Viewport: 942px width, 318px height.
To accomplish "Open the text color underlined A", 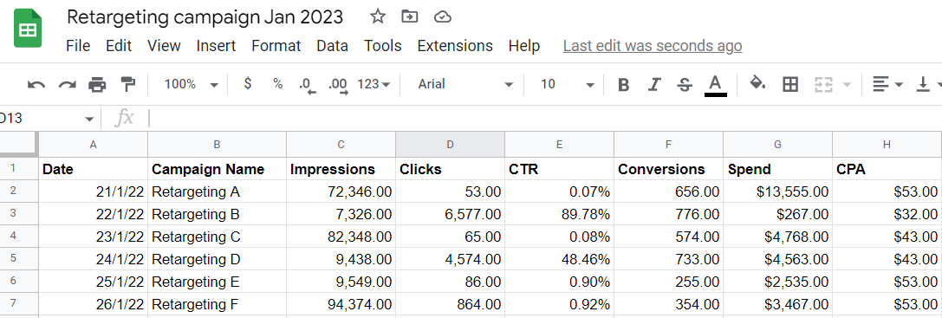I will point(715,85).
